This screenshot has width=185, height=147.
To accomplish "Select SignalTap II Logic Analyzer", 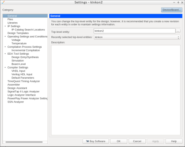I will 23,92.
